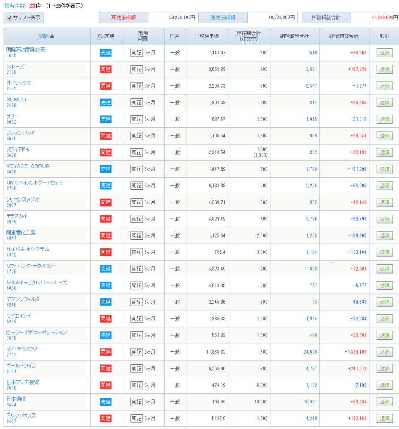Open the サイバネットシステム stock link
This screenshot has width=399, height=429.
tap(28, 249)
